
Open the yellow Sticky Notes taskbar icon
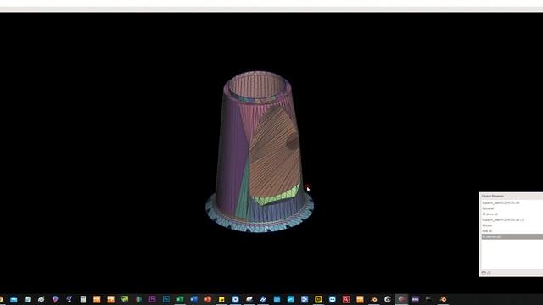221,299
